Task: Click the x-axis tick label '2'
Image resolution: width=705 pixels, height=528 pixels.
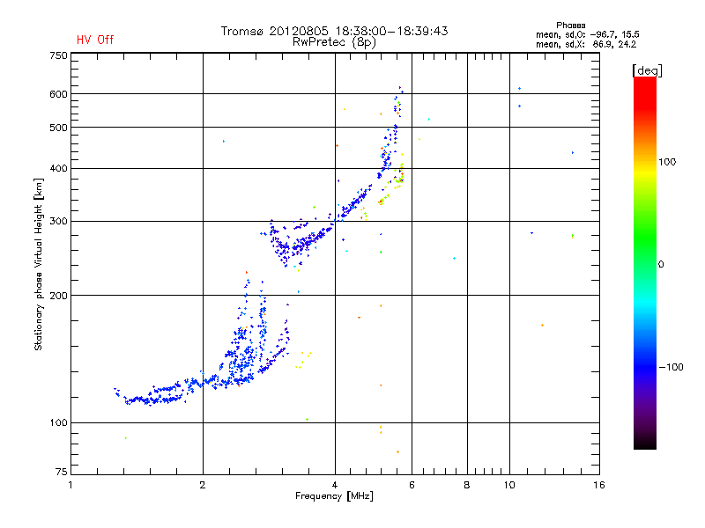Action: [x=203, y=485]
